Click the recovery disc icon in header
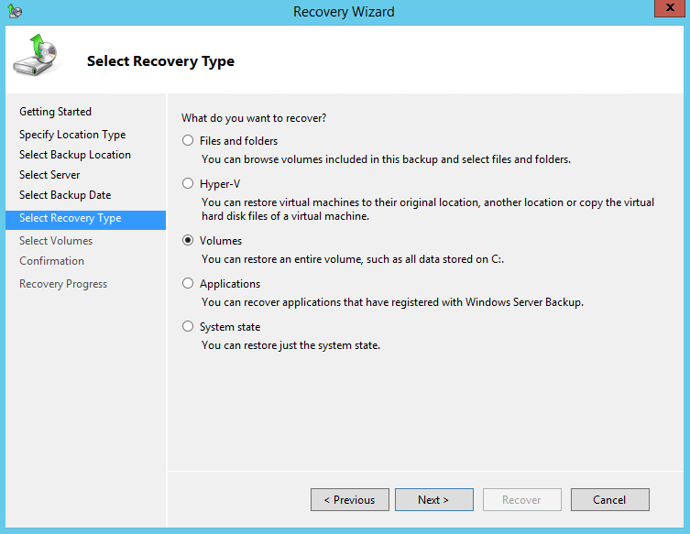 [x=37, y=57]
